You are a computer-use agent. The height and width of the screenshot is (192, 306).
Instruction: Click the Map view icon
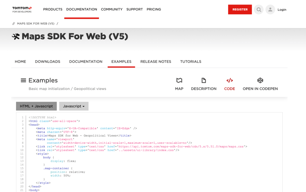tap(179, 80)
